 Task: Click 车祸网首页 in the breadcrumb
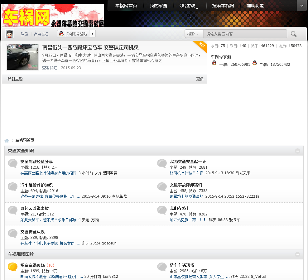tap(25, 140)
